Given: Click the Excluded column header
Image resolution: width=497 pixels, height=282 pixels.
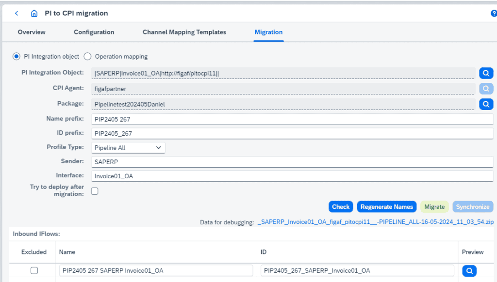Looking at the screenshot, I should point(34,252).
